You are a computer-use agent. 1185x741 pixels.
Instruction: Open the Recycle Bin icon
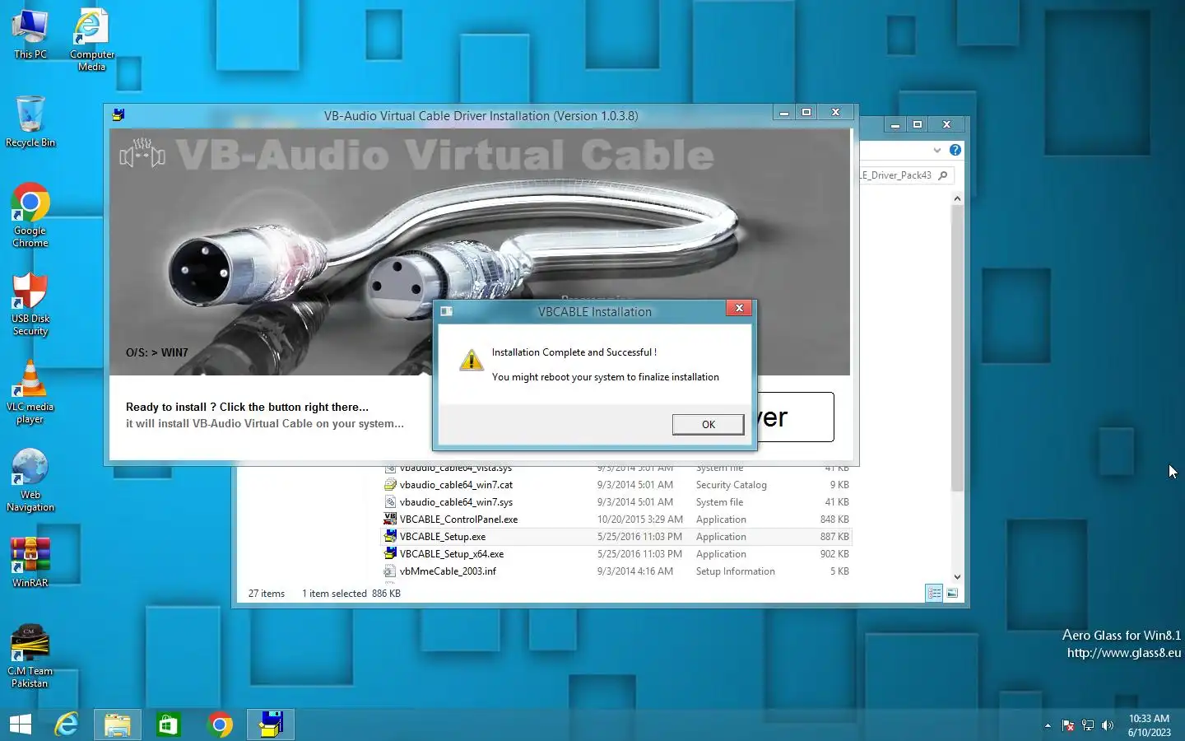pos(30,122)
